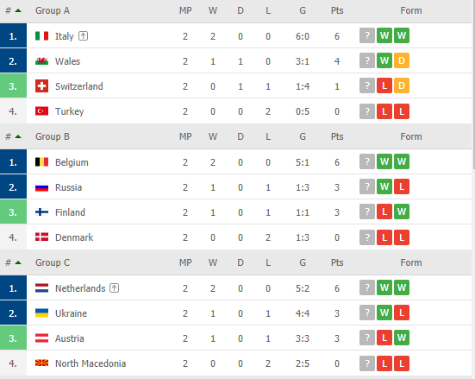
Task: Sort Group B by rank arrow
Action: pos(18,136)
